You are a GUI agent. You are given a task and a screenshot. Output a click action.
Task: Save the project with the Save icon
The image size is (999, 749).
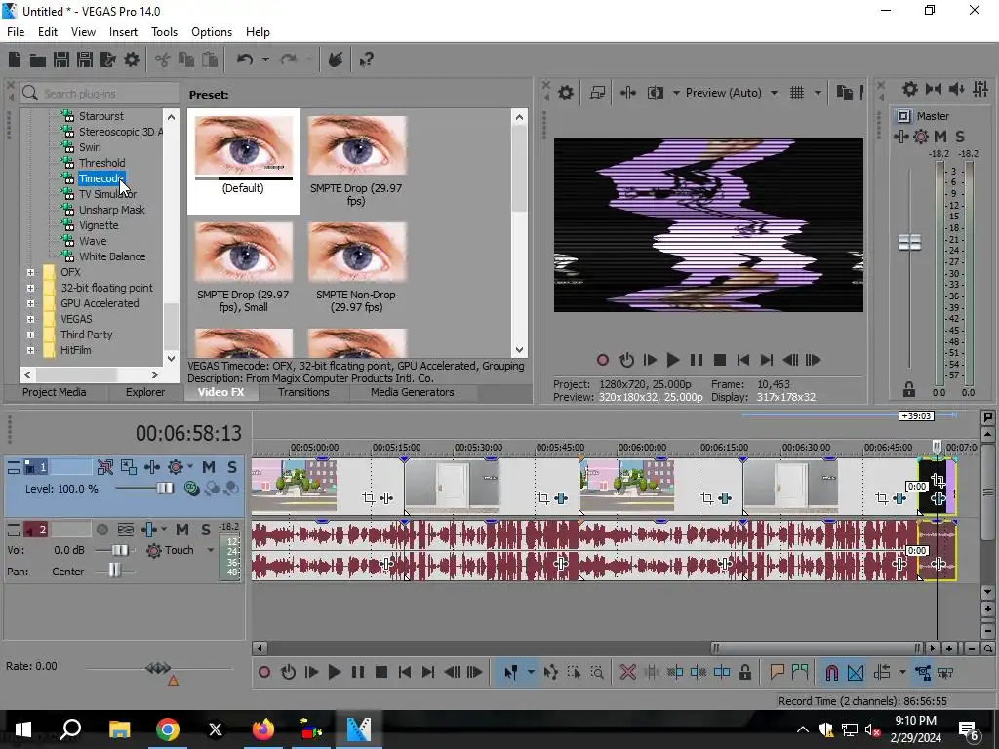coord(61,59)
